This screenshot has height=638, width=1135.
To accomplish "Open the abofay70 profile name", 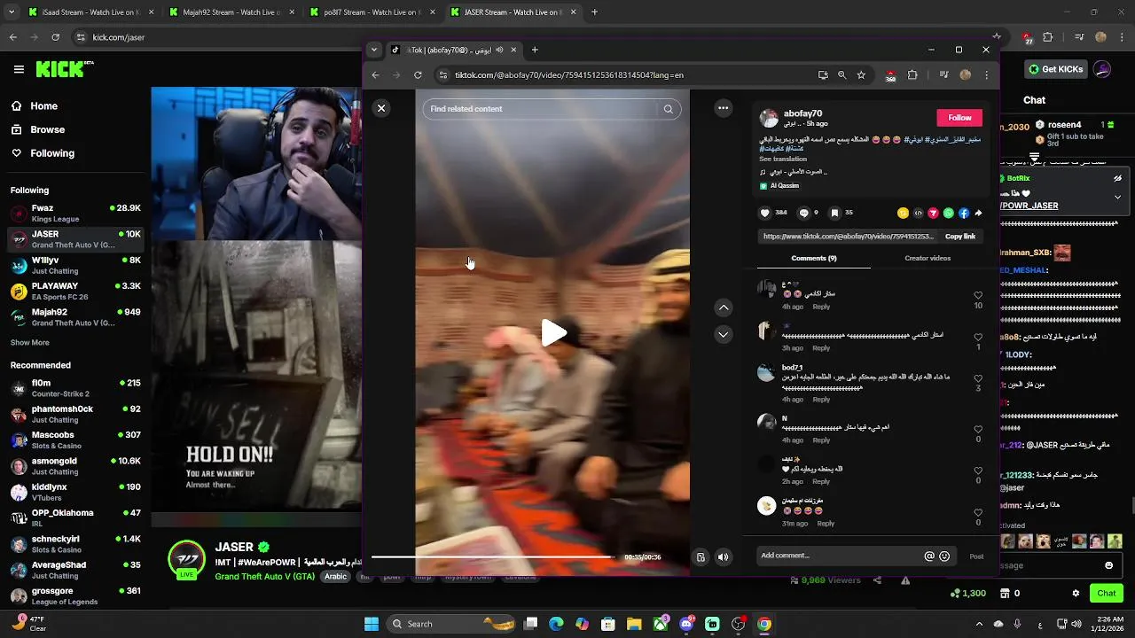I will (x=802, y=113).
